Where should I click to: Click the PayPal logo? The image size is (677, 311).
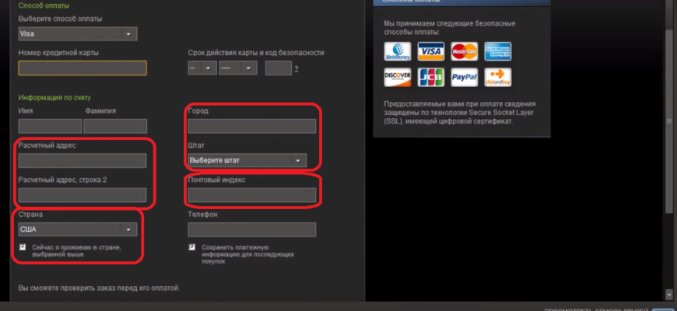(x=464, y=77)
